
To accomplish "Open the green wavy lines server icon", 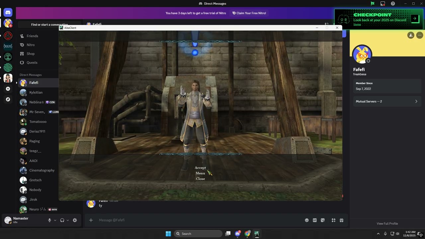I will pos(8,67).
